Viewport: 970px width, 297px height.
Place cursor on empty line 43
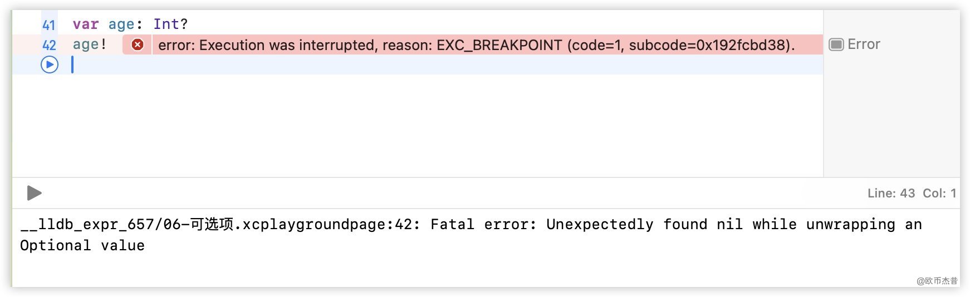pos(334,65)
